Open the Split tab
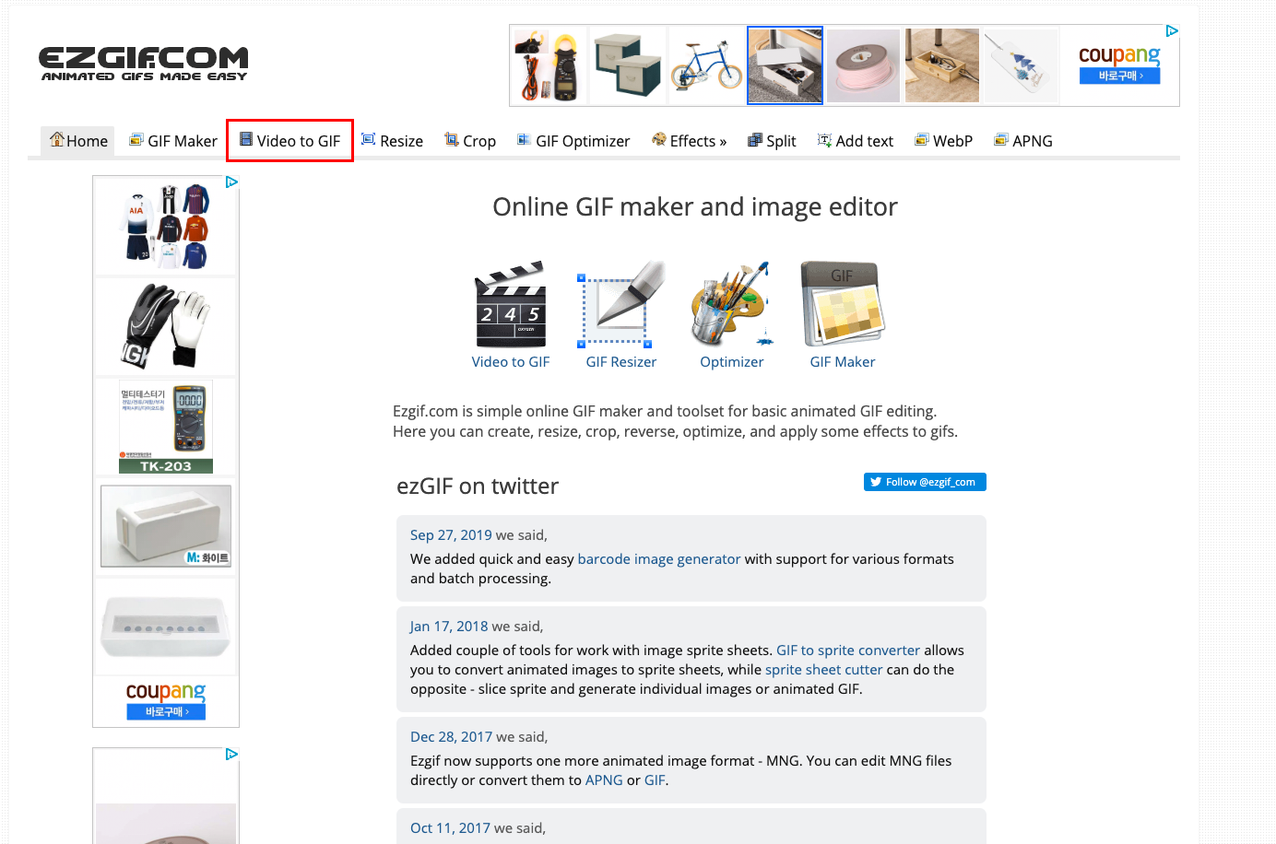1276x844 pixels. 772,141
